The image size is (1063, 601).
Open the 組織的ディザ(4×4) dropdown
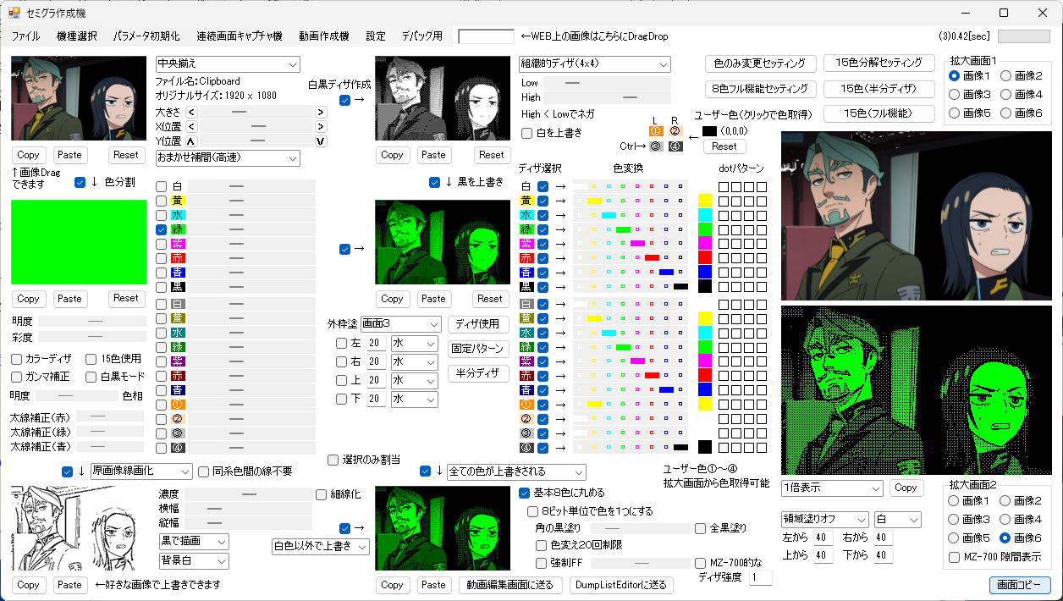[594, 64]
